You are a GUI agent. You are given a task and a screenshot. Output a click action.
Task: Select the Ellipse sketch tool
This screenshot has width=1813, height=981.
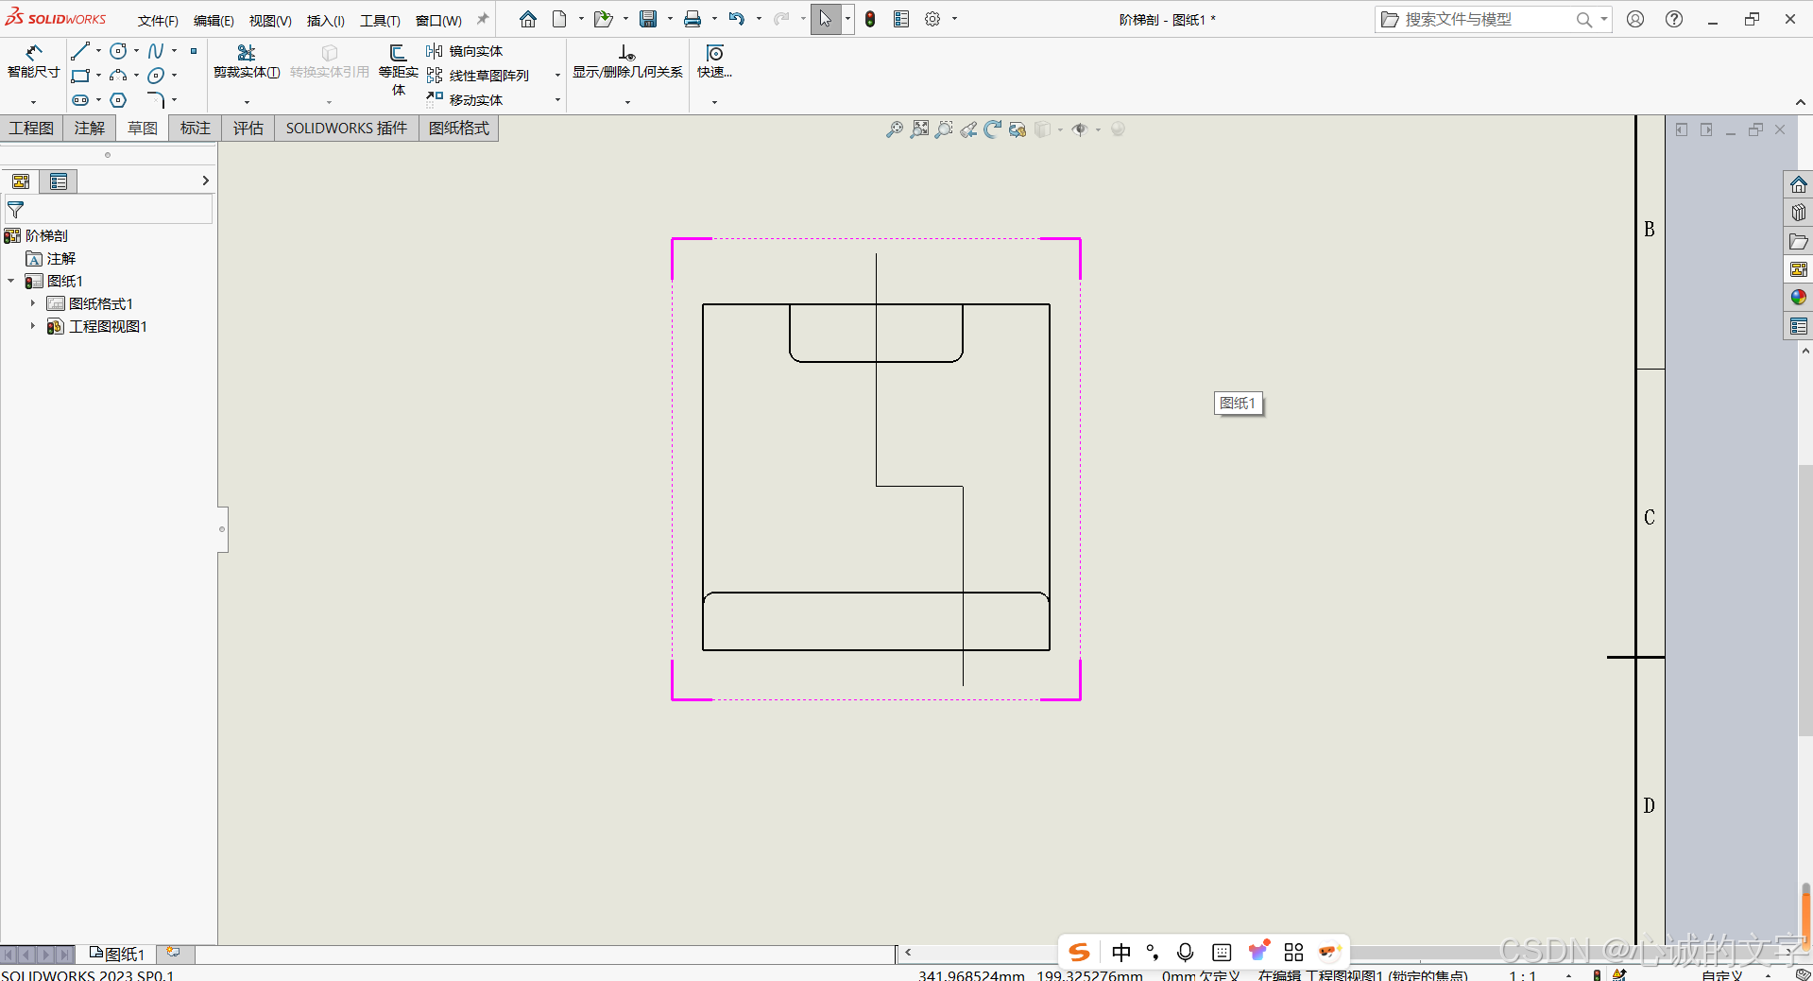(156, 76)
